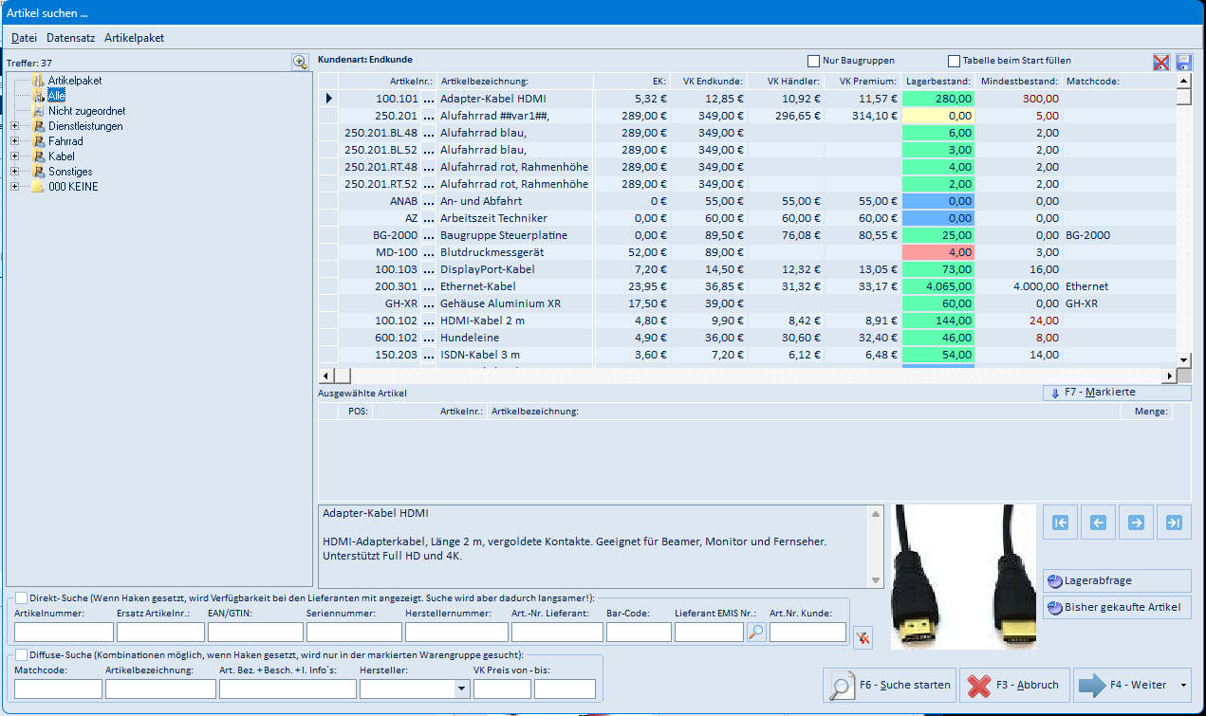Viewport: 1206px width, 716px height.
Task: Open the Artikelpaket menu
Action: (134, 38)
